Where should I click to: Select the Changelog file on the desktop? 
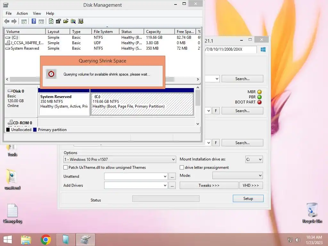pyautogui.click(x=12, y=213)
